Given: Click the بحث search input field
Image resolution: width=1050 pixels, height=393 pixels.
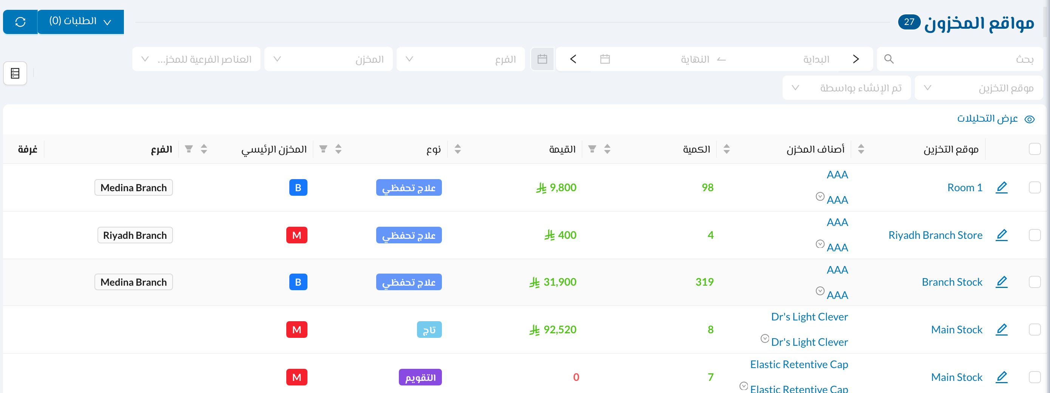Looking at the screenshot, I should click(960, 59).
